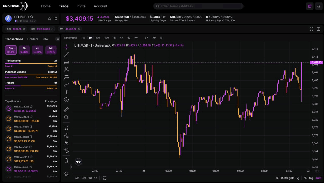Select the ruler measure tool
The image size is (324, 183).
click(x=66, y=110)
